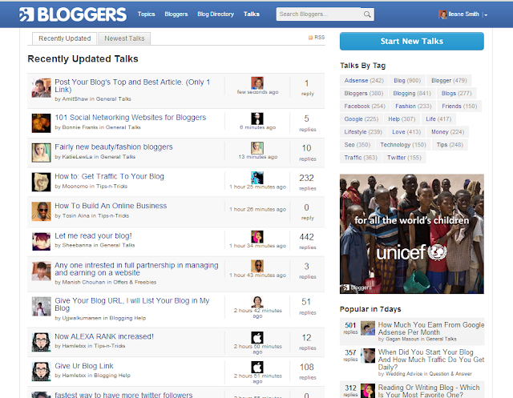
Task: Open 'Let me read your blog!' talk
Action: (93, 235)
